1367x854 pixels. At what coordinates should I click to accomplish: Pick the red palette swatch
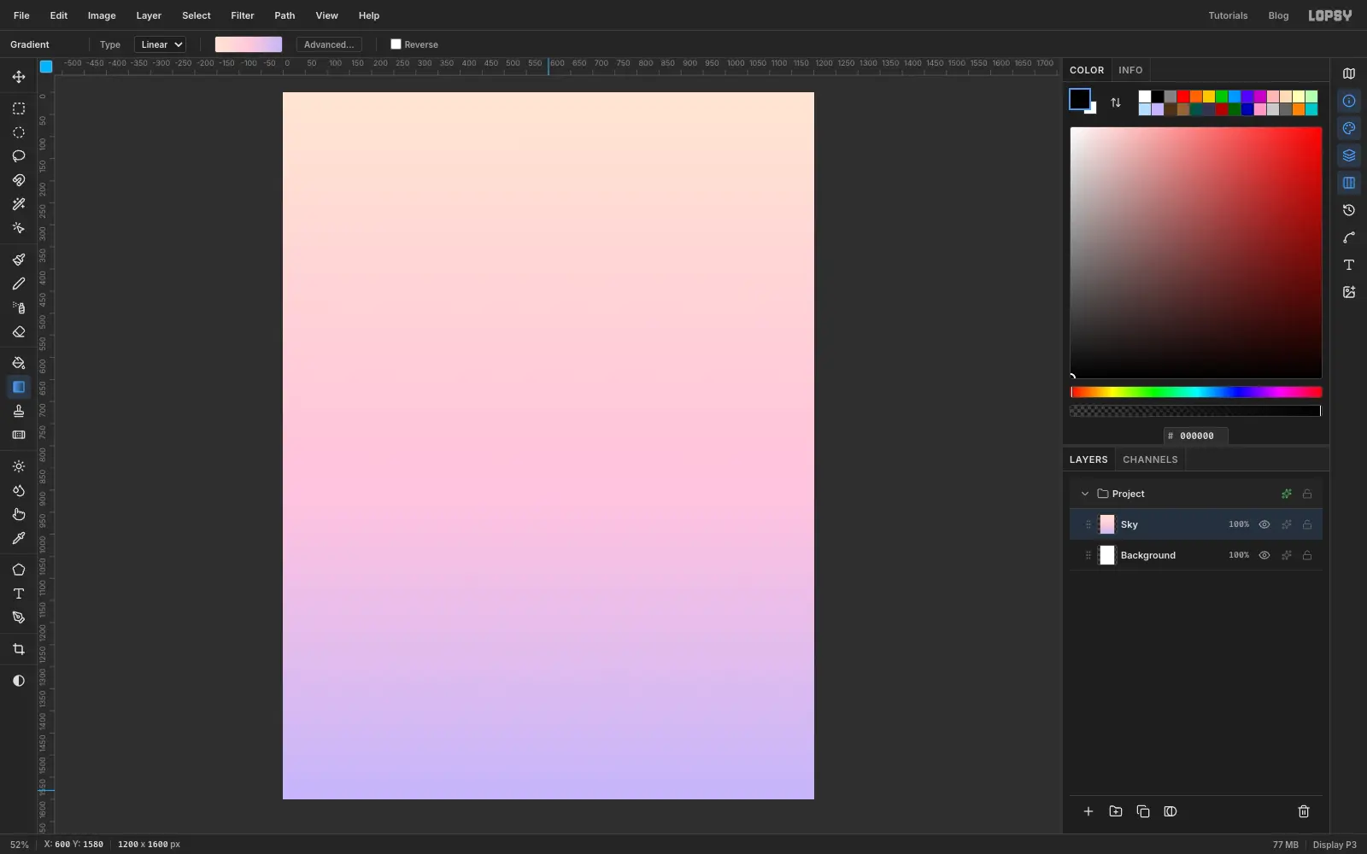pyautogui.click(x=1183, y=97)
